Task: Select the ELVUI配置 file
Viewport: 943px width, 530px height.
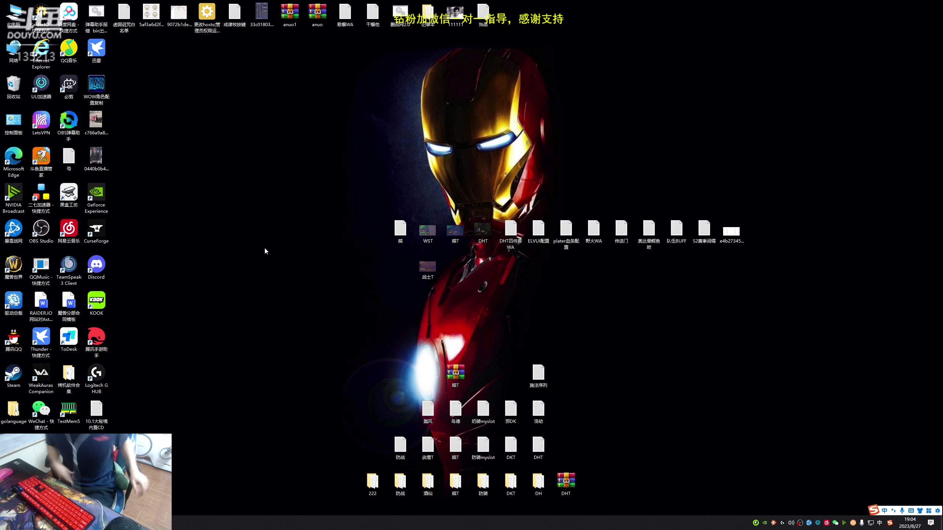Action: tap(538, 232)
